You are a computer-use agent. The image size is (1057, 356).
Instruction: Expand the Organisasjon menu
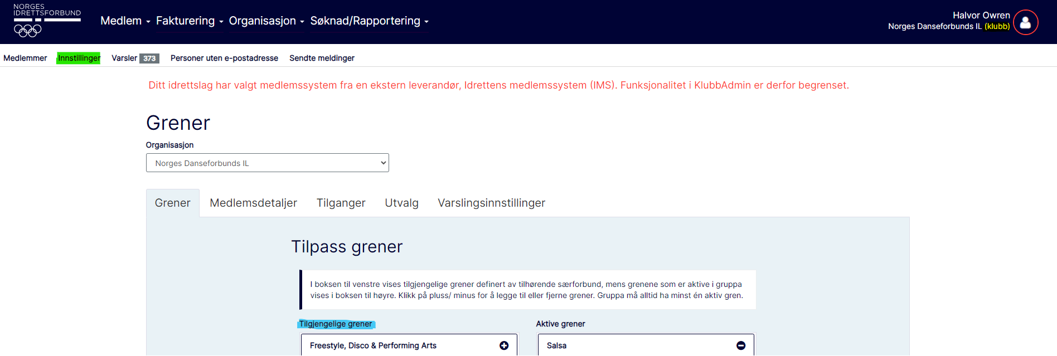tap(266, 21)
